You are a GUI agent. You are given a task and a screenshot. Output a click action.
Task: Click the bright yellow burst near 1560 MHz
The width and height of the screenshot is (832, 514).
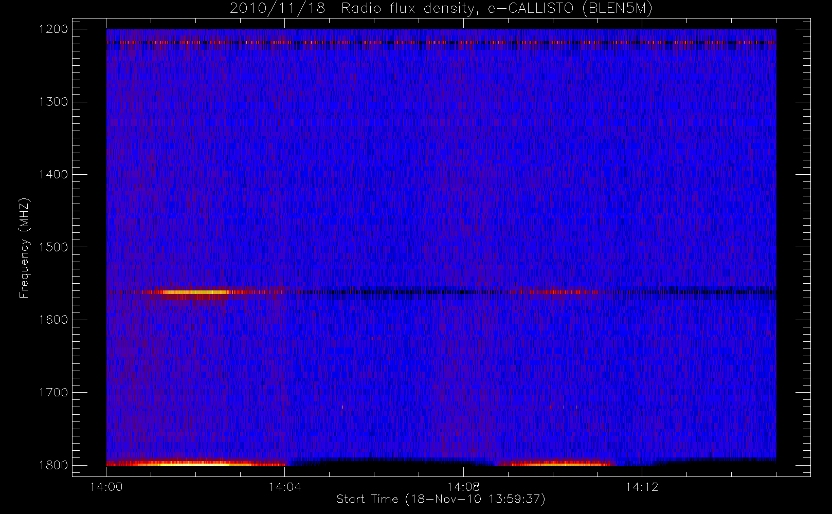[195, 292]
